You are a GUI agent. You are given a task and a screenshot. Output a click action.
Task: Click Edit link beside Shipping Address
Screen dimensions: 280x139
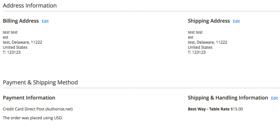pos(236,21)
